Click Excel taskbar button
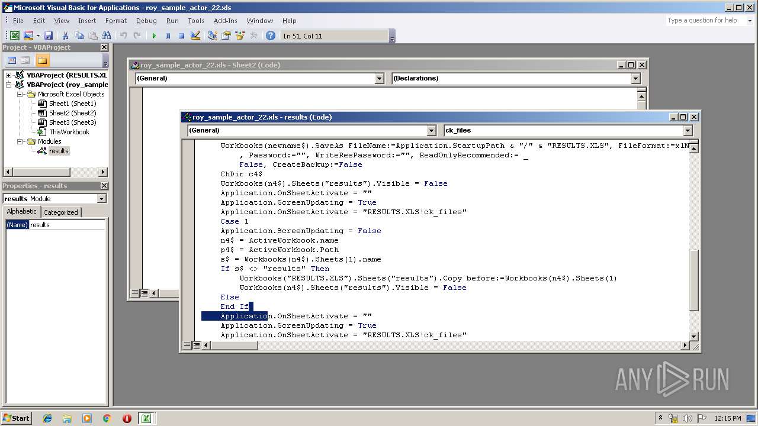The width and height of the screenshot is (758, 426). point(146,418)
